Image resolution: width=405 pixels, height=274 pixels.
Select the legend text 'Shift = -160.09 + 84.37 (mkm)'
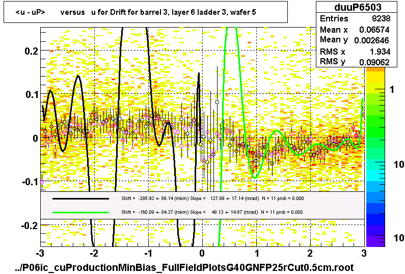[x=155, y=212]
